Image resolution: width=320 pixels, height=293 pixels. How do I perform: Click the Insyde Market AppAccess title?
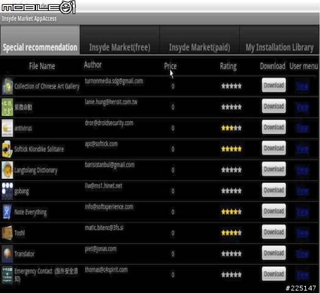click(29, 18)
